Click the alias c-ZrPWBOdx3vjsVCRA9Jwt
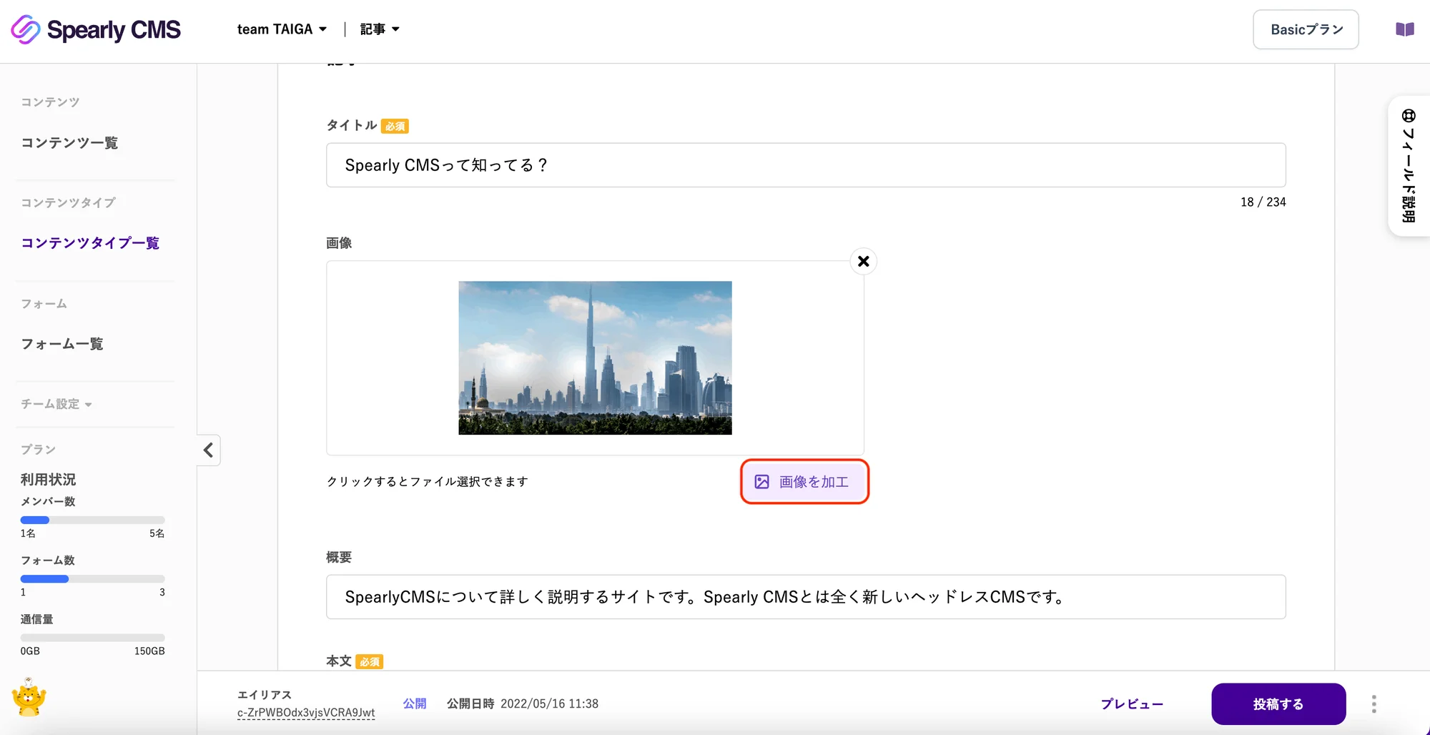Screen dimensions: 1430x735 point(306,713)
